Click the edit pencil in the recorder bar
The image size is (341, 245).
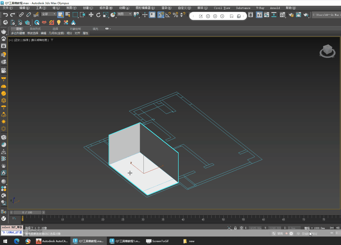[201, 16]
